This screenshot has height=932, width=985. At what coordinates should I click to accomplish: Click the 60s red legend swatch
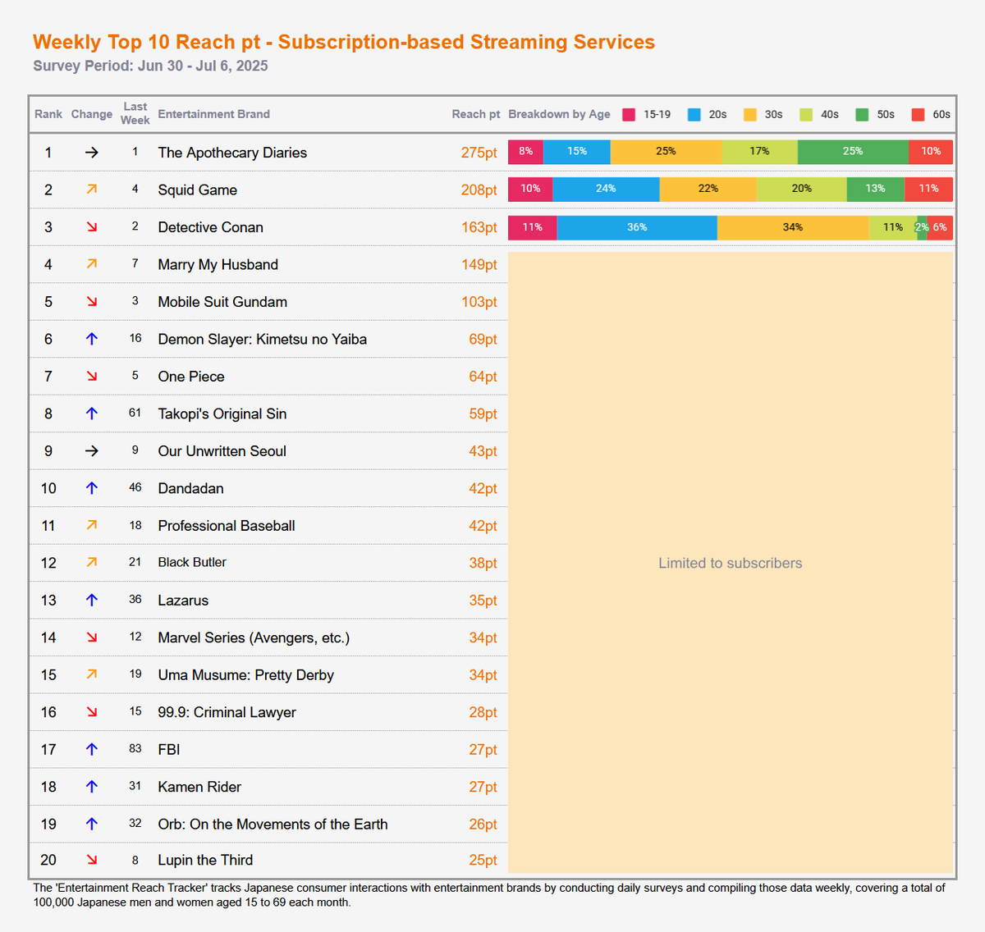[x=919, y=115]
